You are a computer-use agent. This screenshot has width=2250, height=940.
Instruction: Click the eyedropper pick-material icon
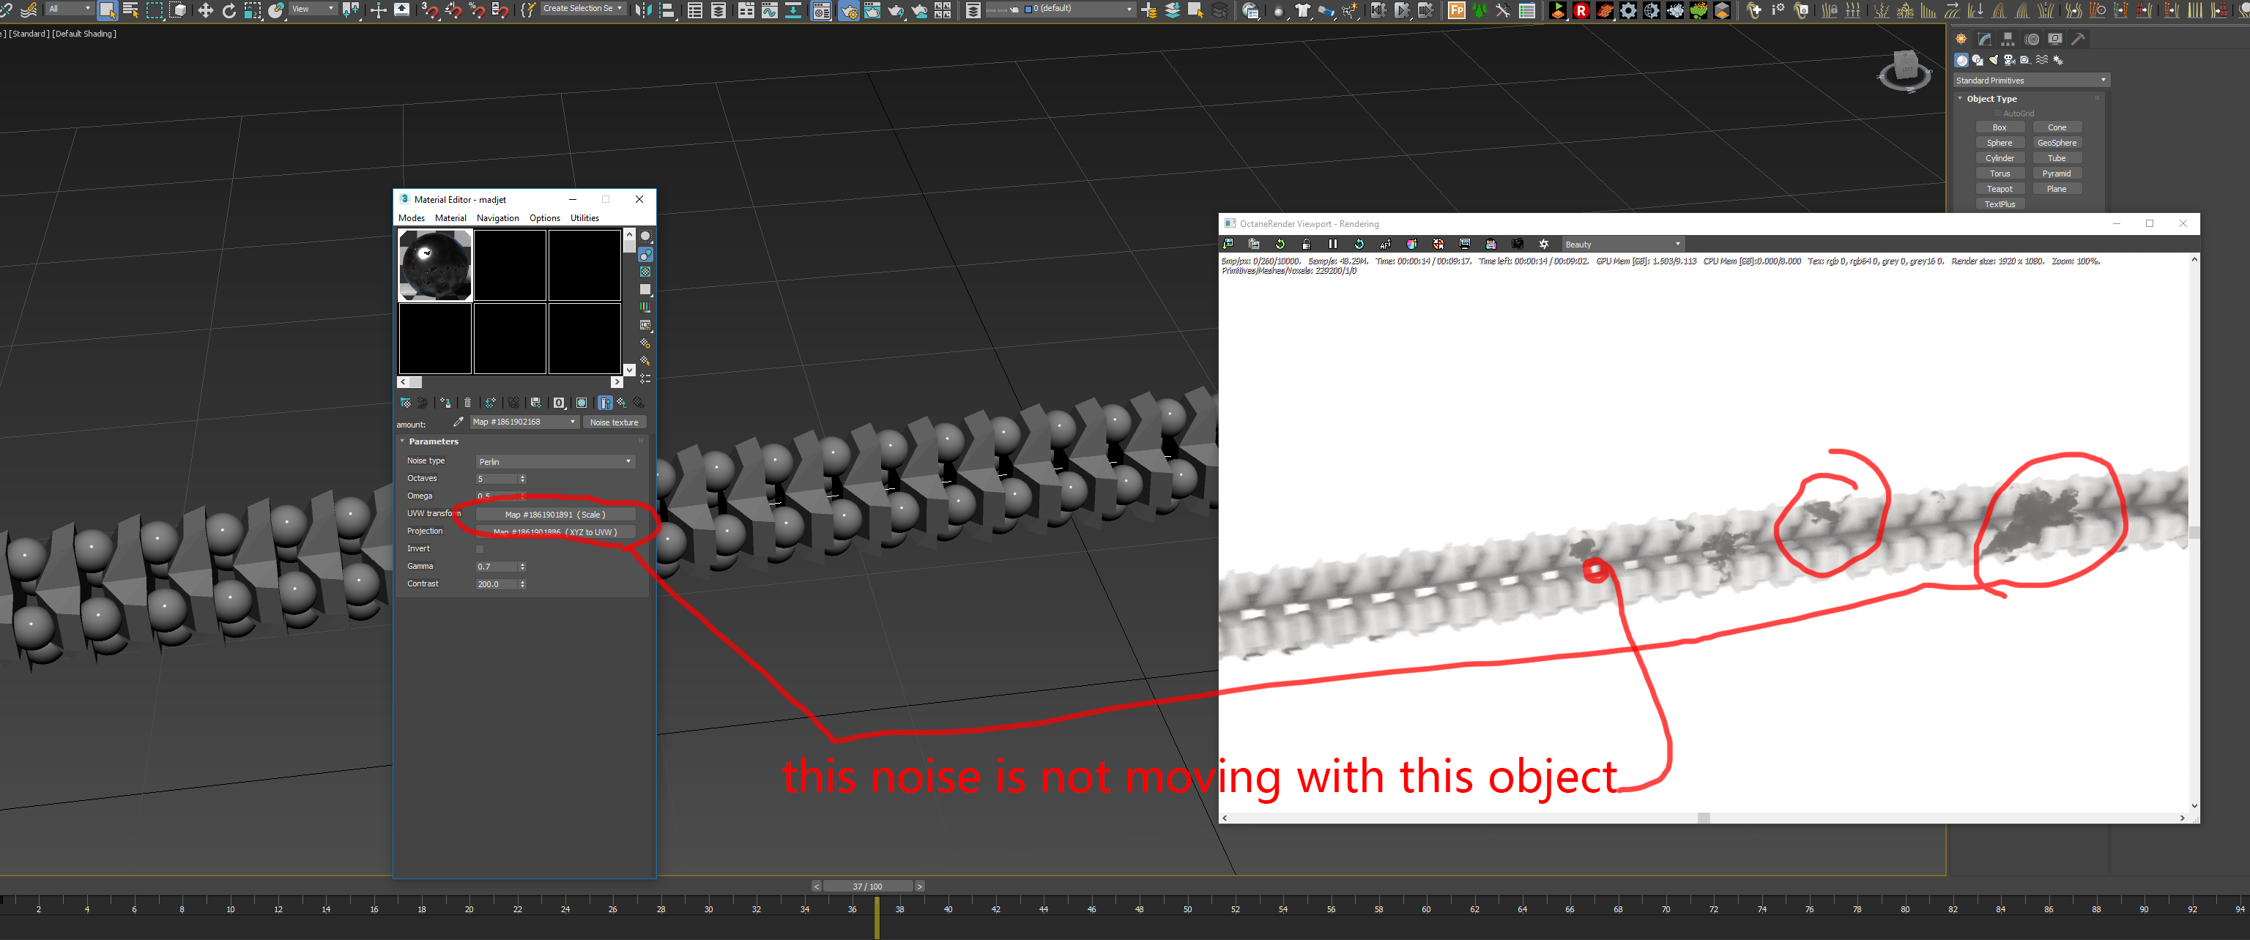[x=458, y=422]
